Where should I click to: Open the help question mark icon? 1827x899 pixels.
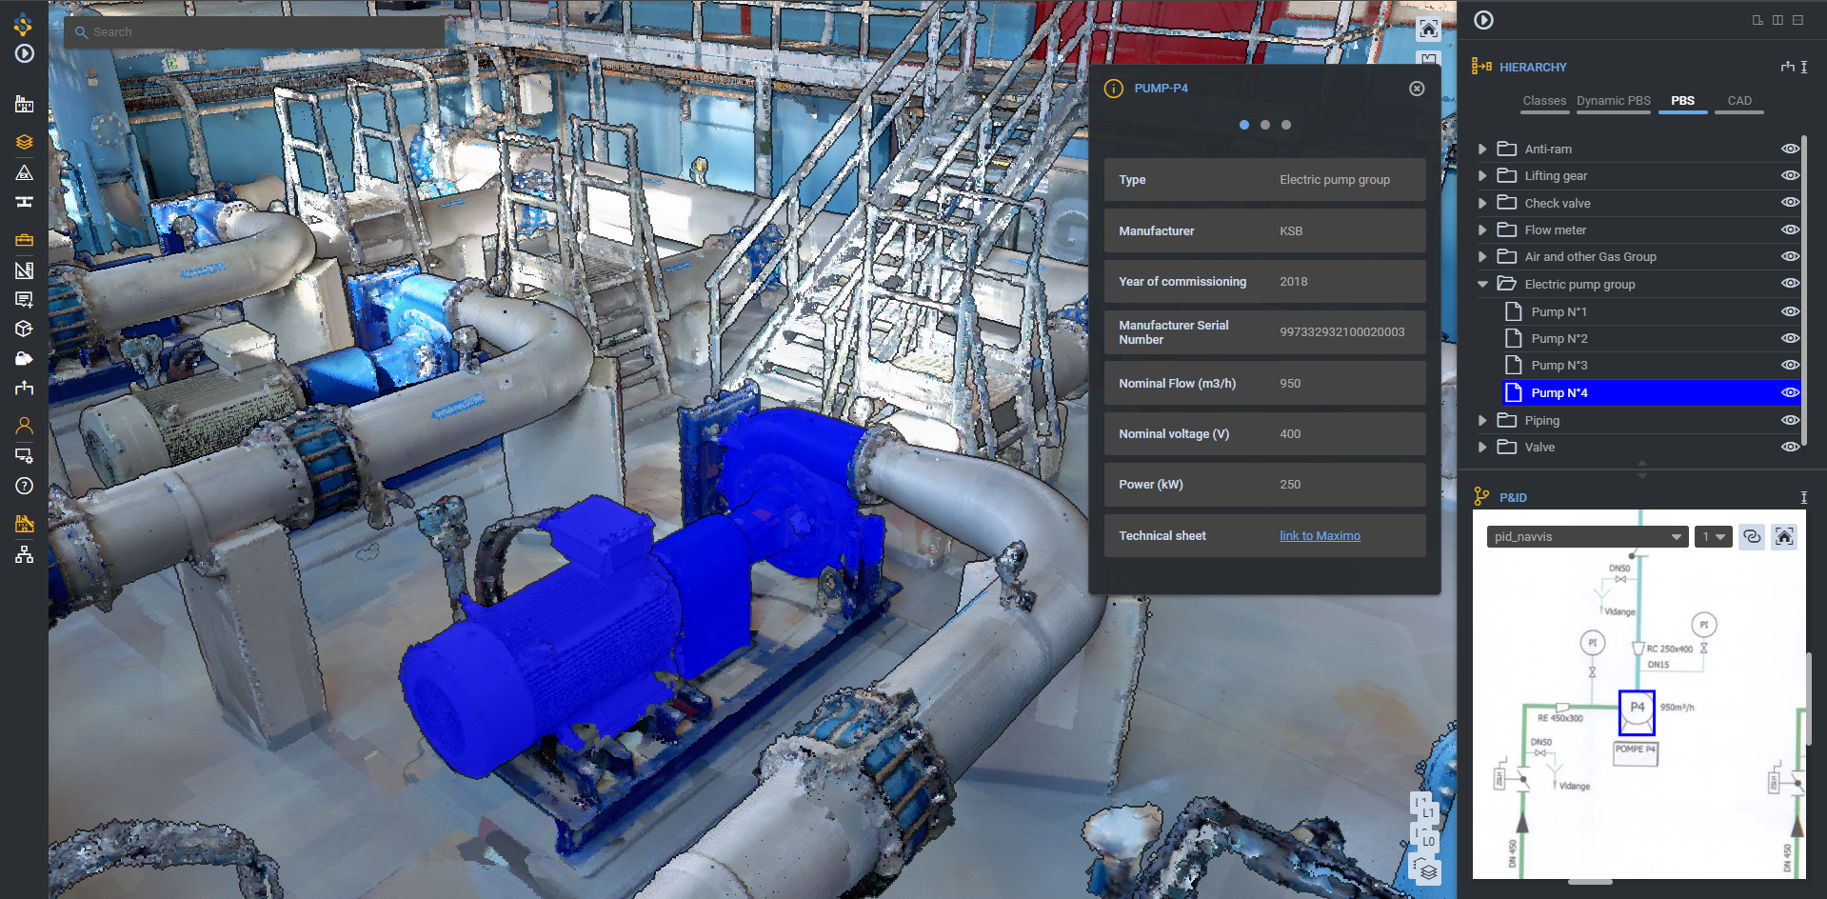pos(24,486)
